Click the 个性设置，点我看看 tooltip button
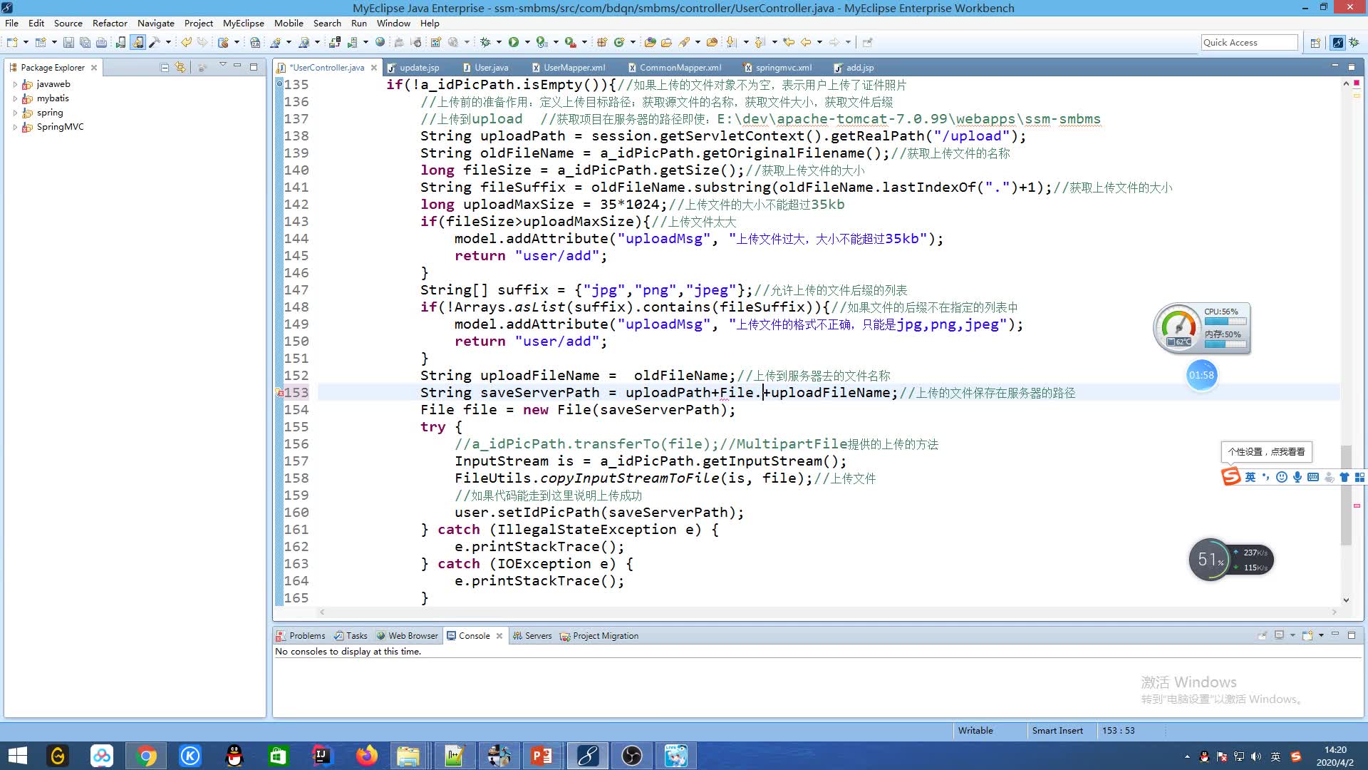Viewport: 1368px width, 770px height. [x=1266, y=452]
